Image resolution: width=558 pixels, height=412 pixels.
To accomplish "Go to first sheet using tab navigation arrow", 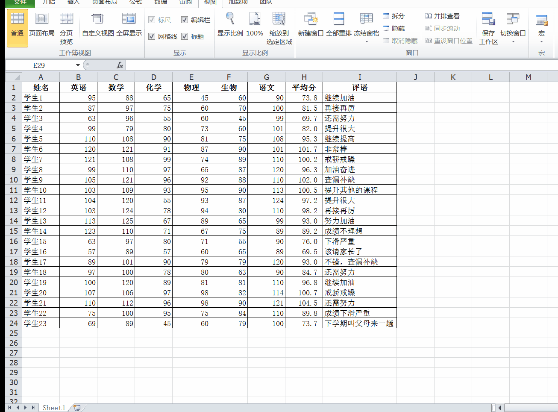I will point(10,408).
